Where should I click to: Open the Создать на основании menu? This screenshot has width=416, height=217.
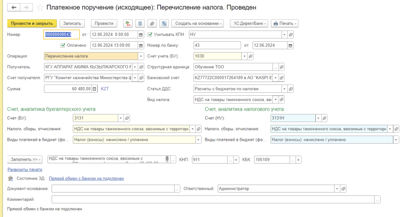coord(199,24)
